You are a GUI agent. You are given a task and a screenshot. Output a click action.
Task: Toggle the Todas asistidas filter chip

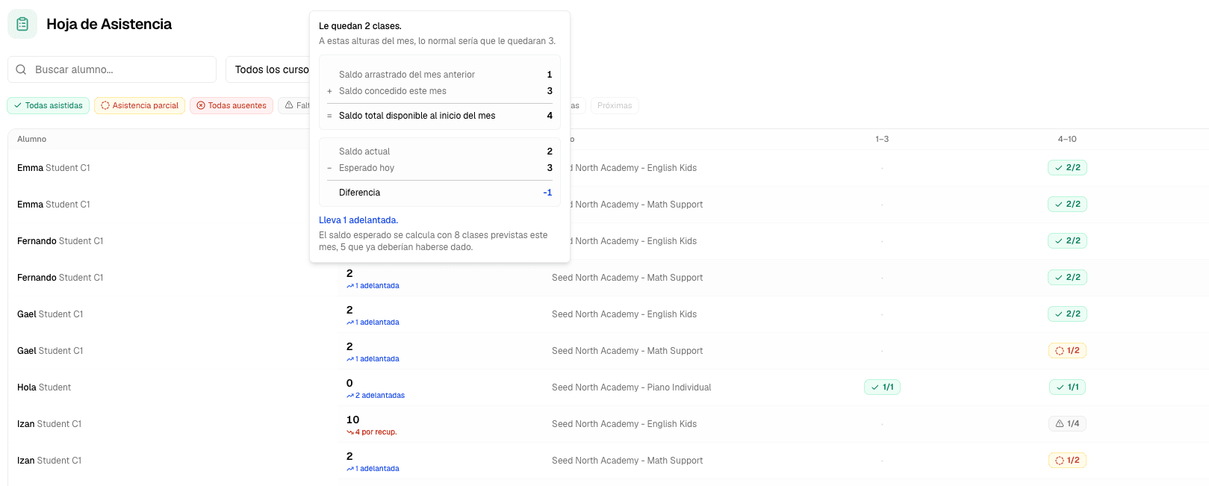point(49,105)
